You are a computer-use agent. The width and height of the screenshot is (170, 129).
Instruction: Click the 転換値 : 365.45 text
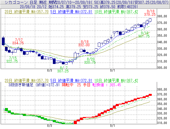point(107,85)
